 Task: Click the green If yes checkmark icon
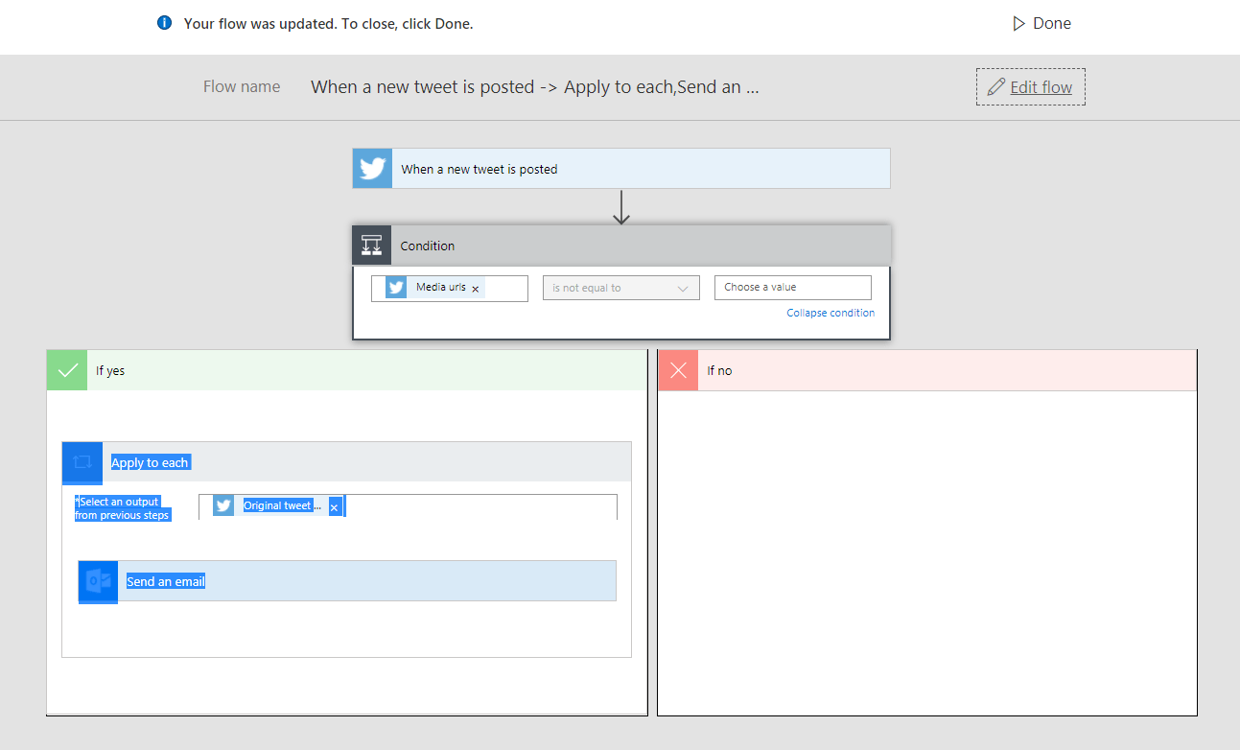pos(67,370)
